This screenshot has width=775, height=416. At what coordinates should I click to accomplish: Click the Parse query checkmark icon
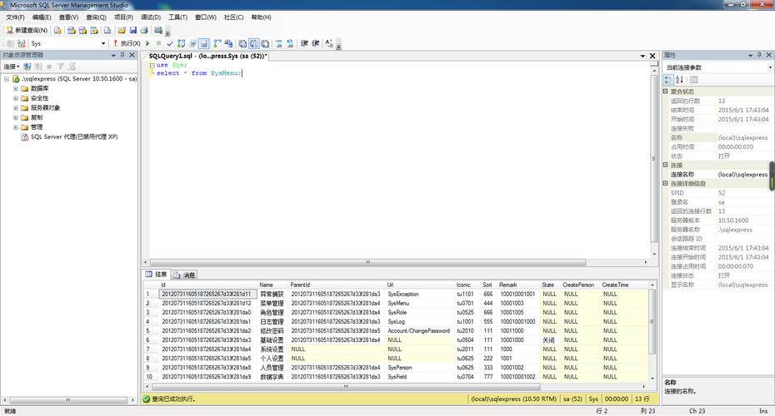170,43
